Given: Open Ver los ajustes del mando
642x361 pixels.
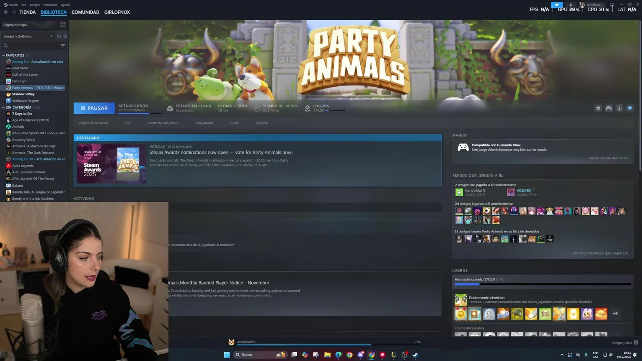Looking at the screenshot, I should [609, 158].
